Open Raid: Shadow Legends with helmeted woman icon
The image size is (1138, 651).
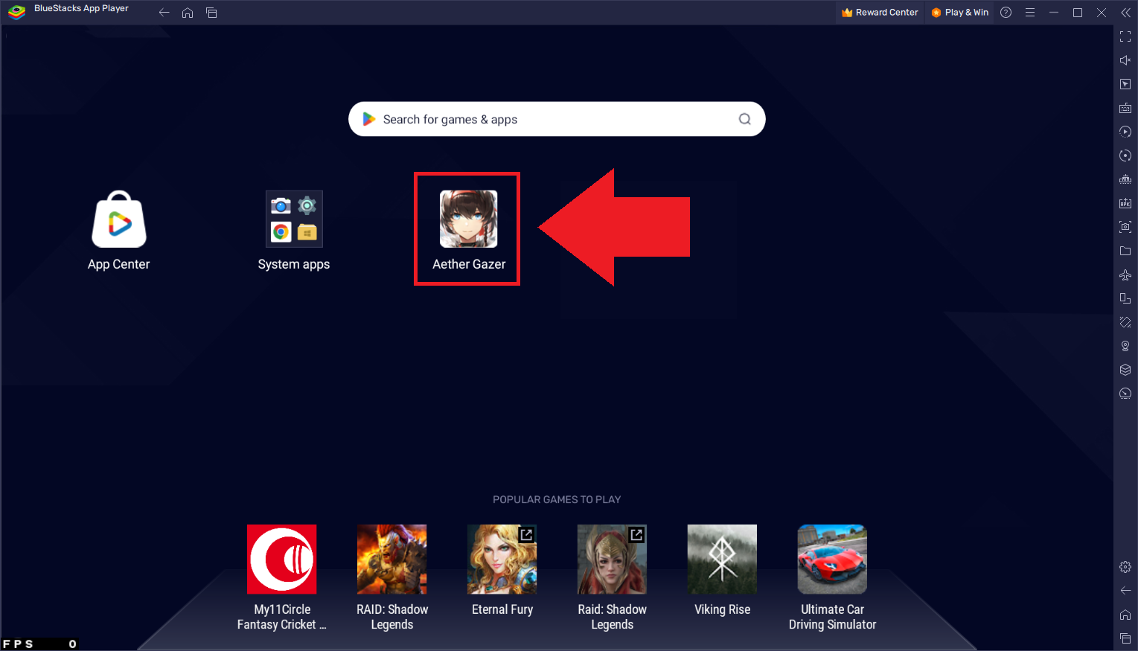coord(613,559)
